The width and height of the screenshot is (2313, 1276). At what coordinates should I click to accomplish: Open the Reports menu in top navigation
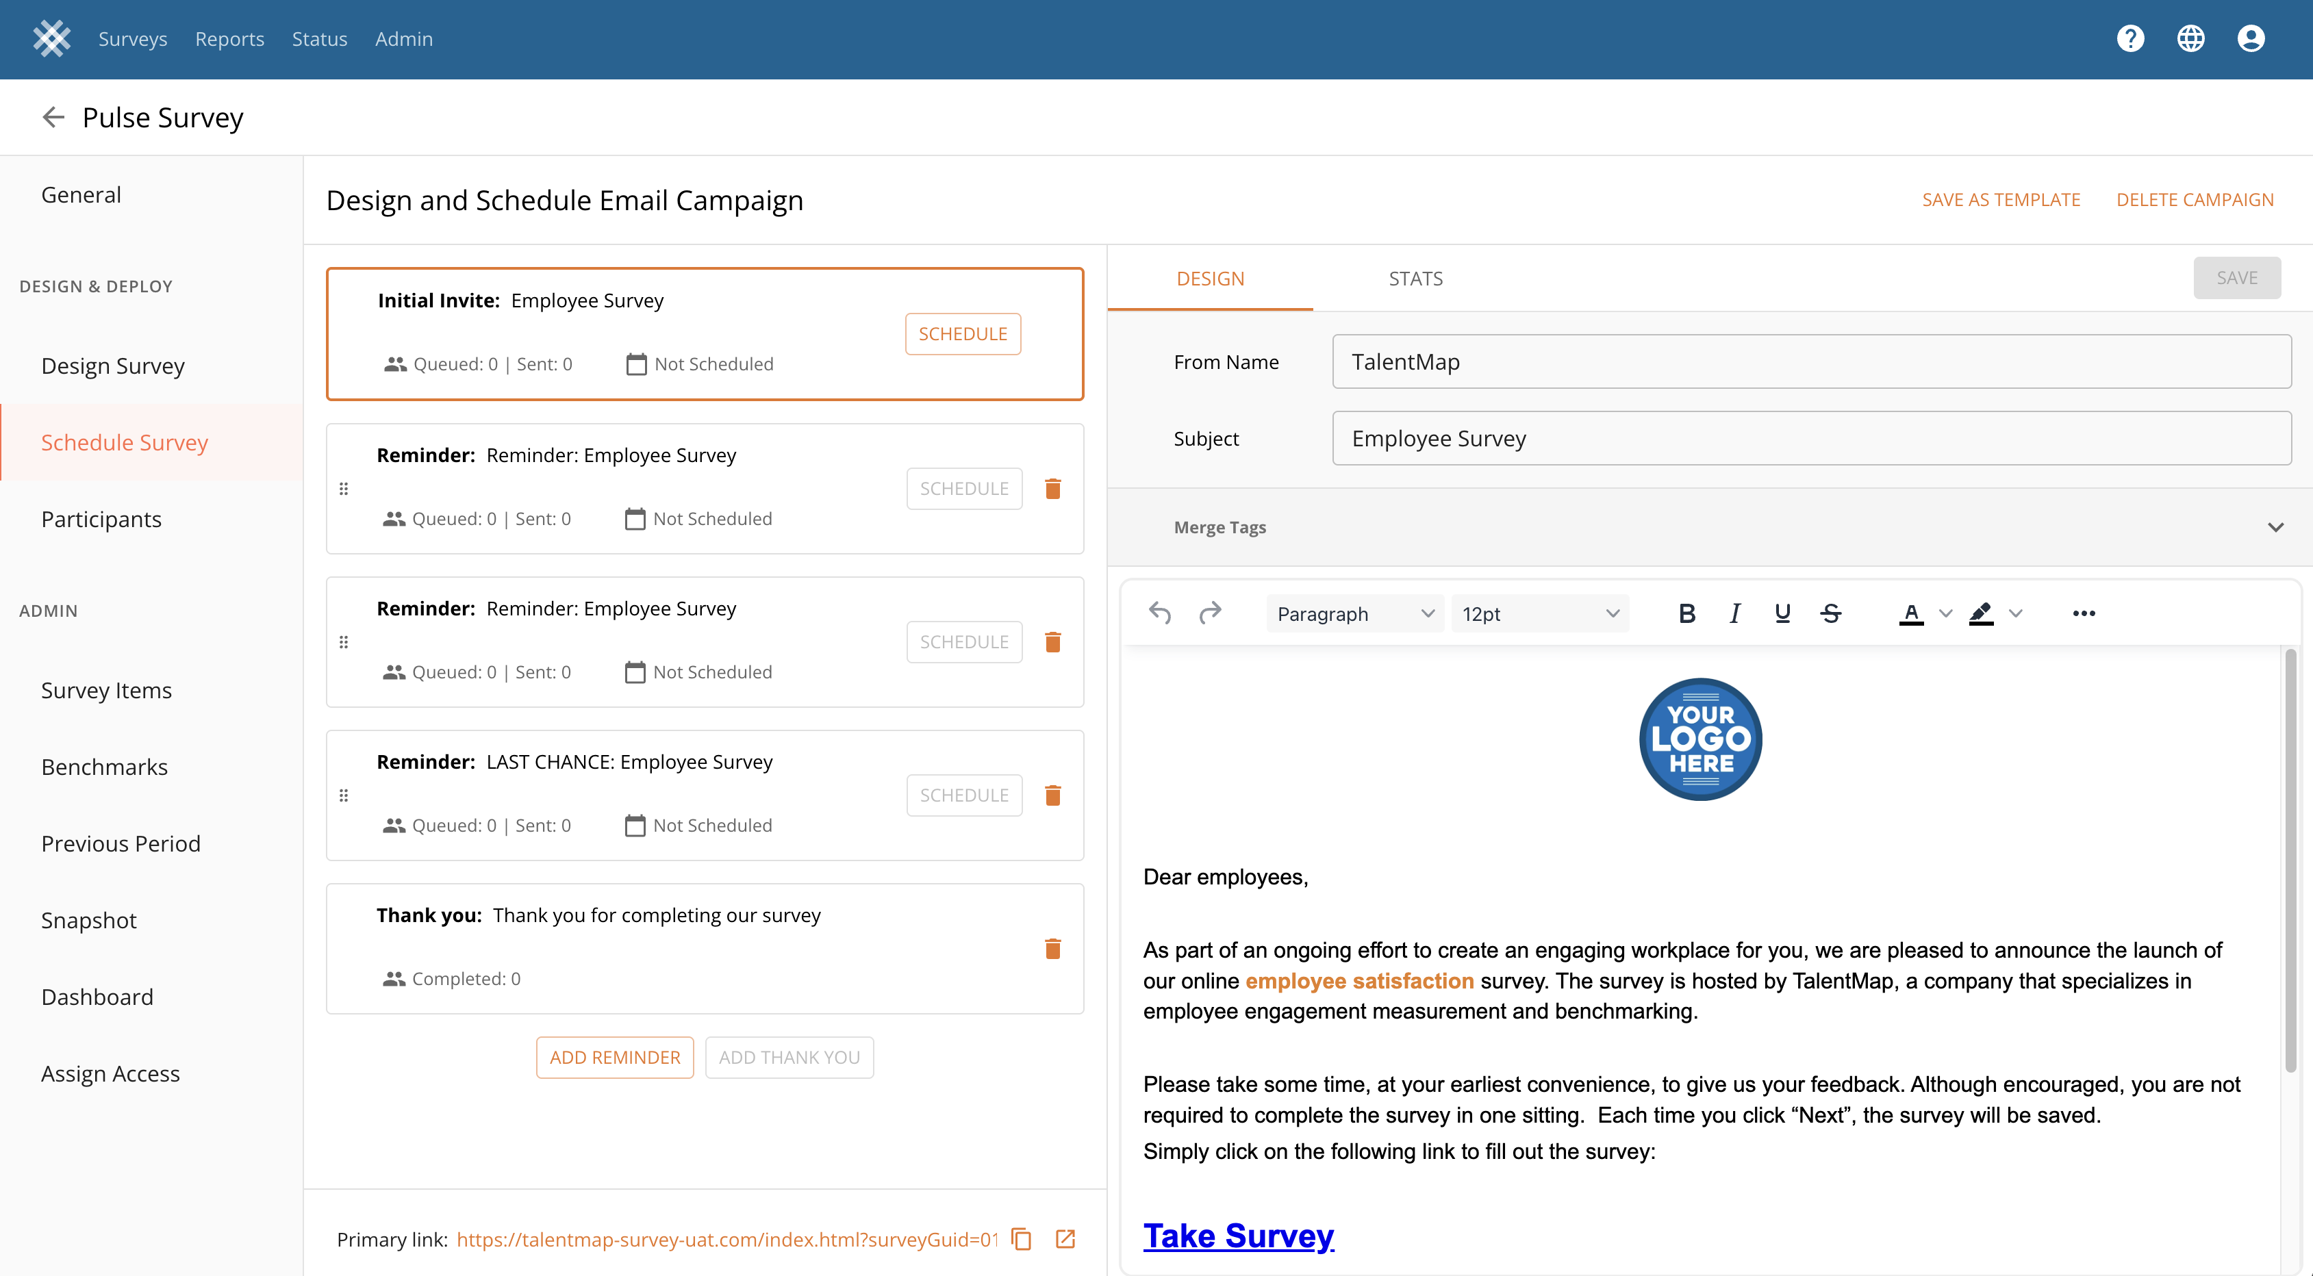229,38
